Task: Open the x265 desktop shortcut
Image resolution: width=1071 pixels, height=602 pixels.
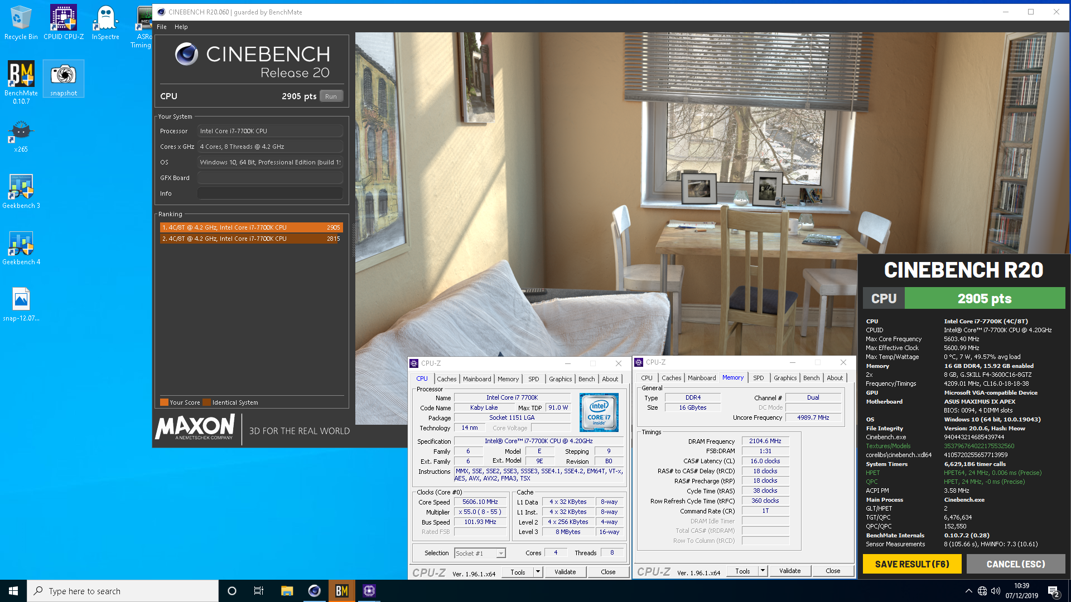Action: click(x=21, y=136)
